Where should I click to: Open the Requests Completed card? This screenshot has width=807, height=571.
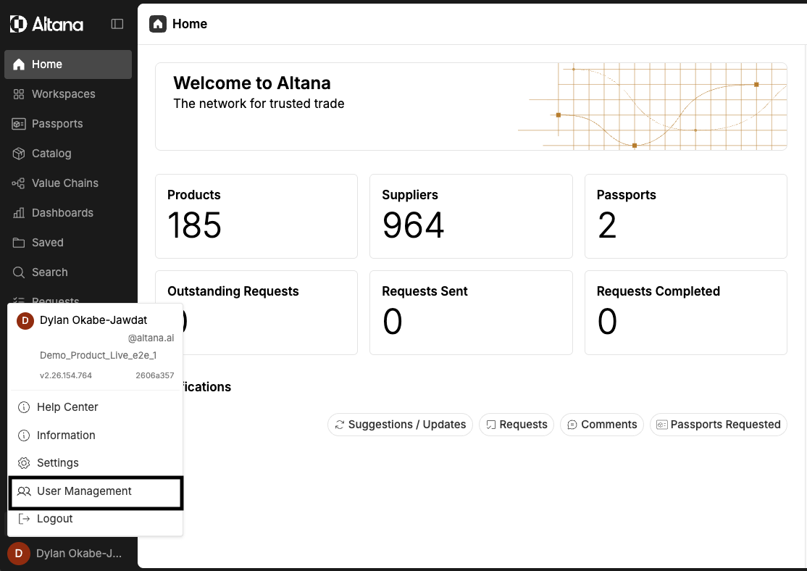685,312
